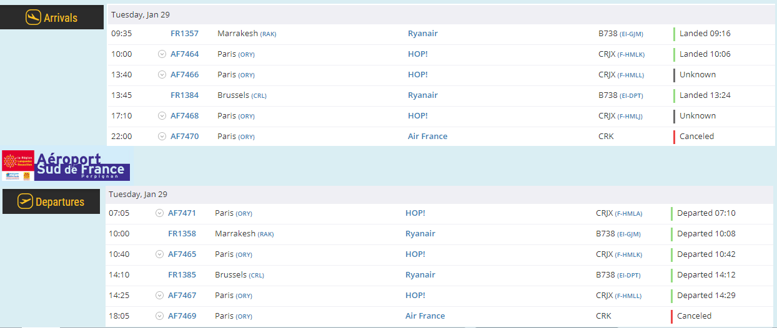Open aircraft registration EI-GJM in FR1358 row
The width and height of the screenshot is (777, 328).
point(628,234)
